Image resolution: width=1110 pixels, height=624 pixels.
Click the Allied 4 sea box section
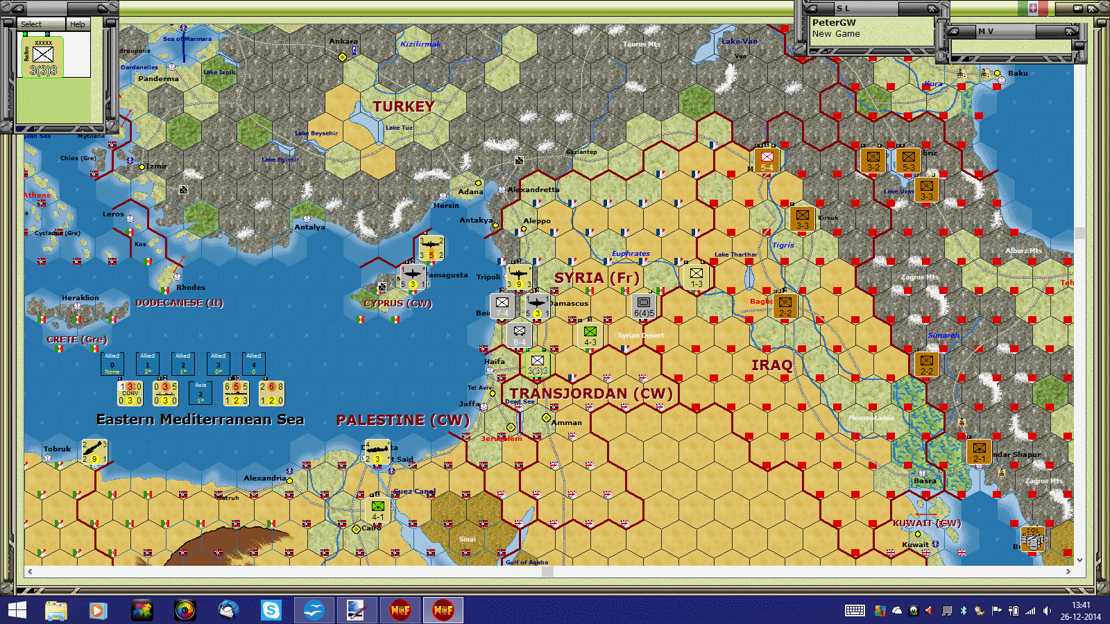(x=254, y=363)
